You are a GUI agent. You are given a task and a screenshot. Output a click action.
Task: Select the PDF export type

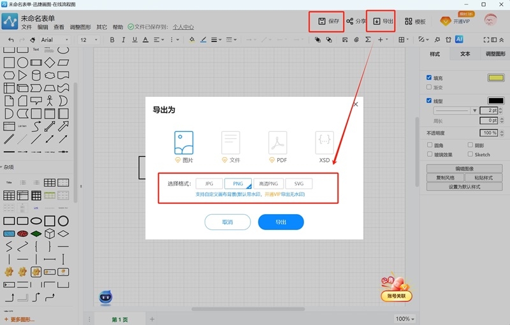[278, 147]
